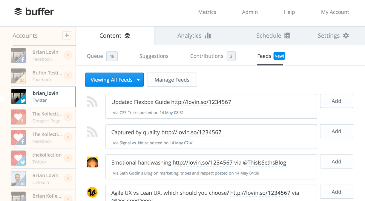The image size is (365, 201).
Task: Open link in Updated Flexbox Guide post
Action: (x=201, y=102)
